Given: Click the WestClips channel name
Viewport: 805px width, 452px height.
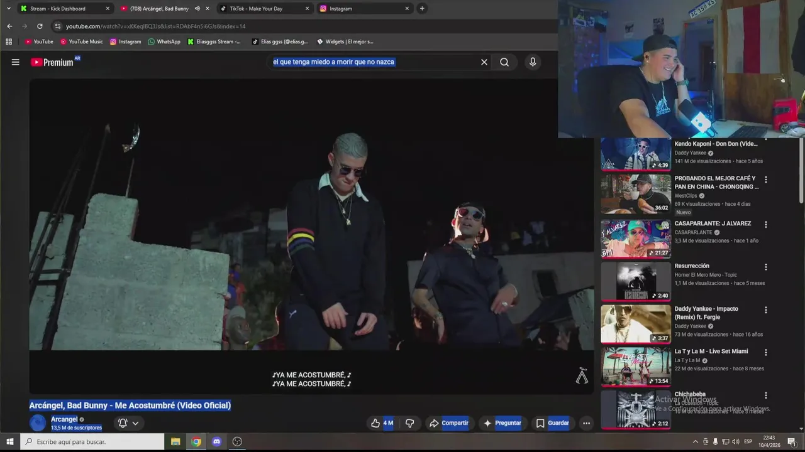Looking at the screenshot, I should (x=686, y=196).
